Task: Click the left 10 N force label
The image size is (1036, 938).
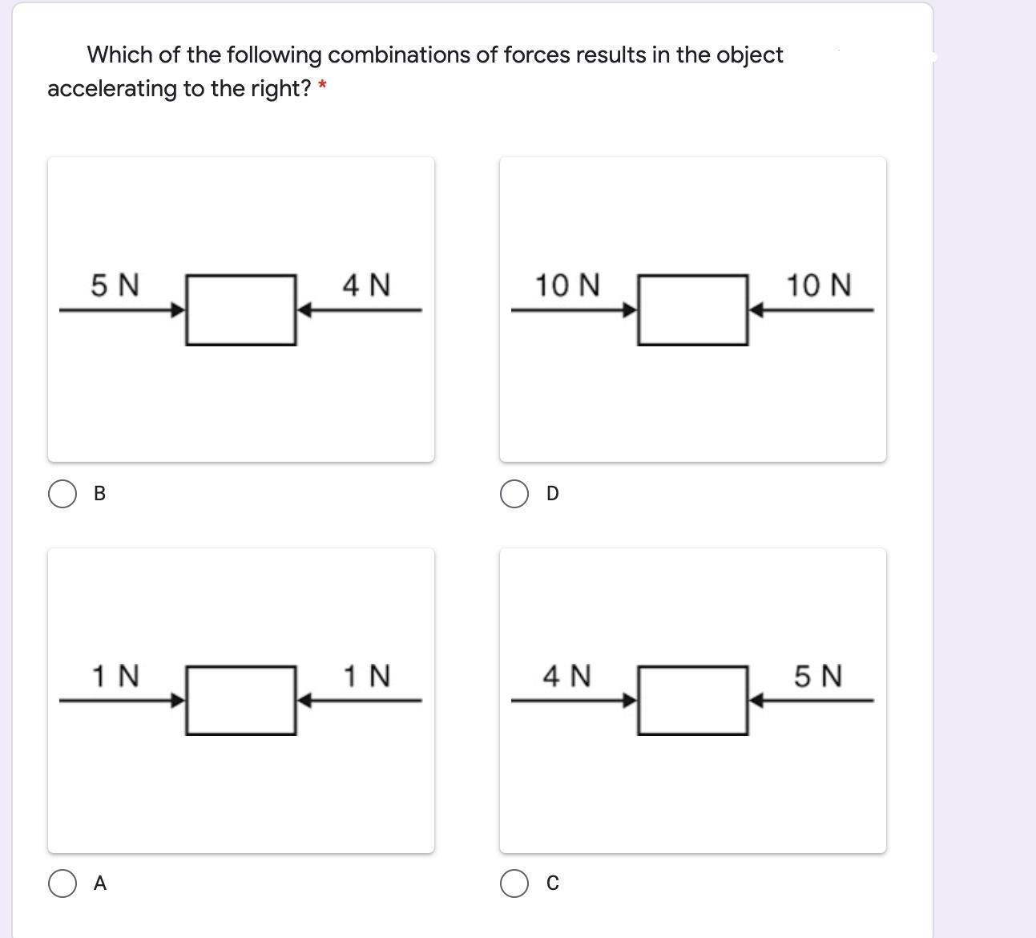Action: point(567,285)
